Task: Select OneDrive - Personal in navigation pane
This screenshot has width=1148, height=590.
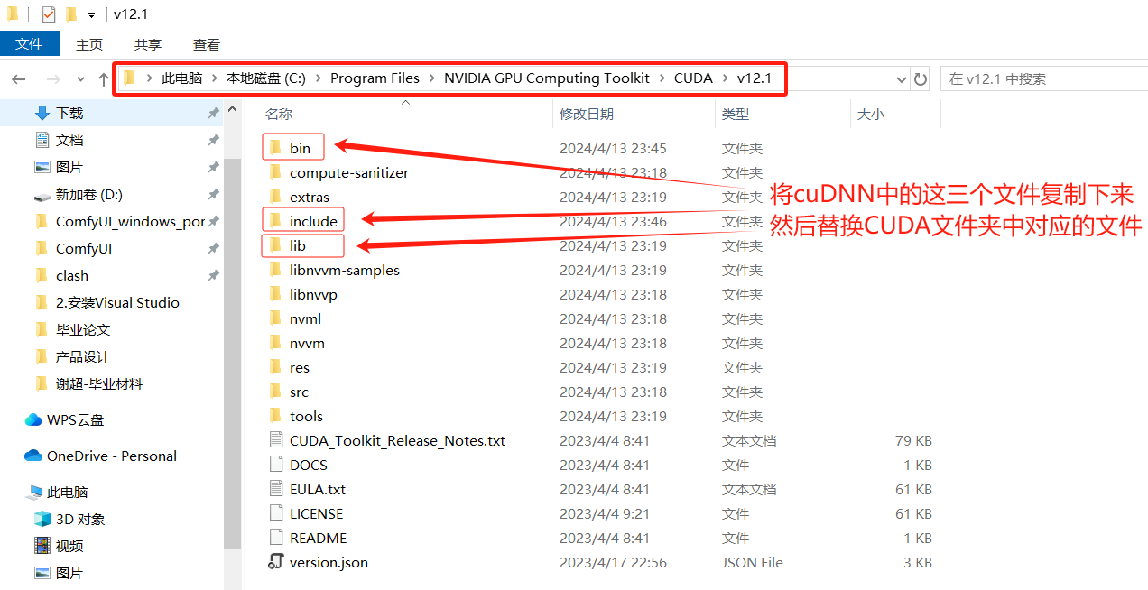Action: coord(112,456)
